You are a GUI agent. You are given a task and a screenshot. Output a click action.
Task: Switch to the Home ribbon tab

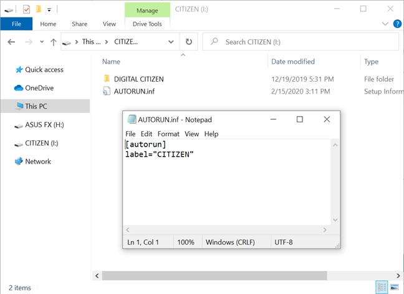[48, 24]
